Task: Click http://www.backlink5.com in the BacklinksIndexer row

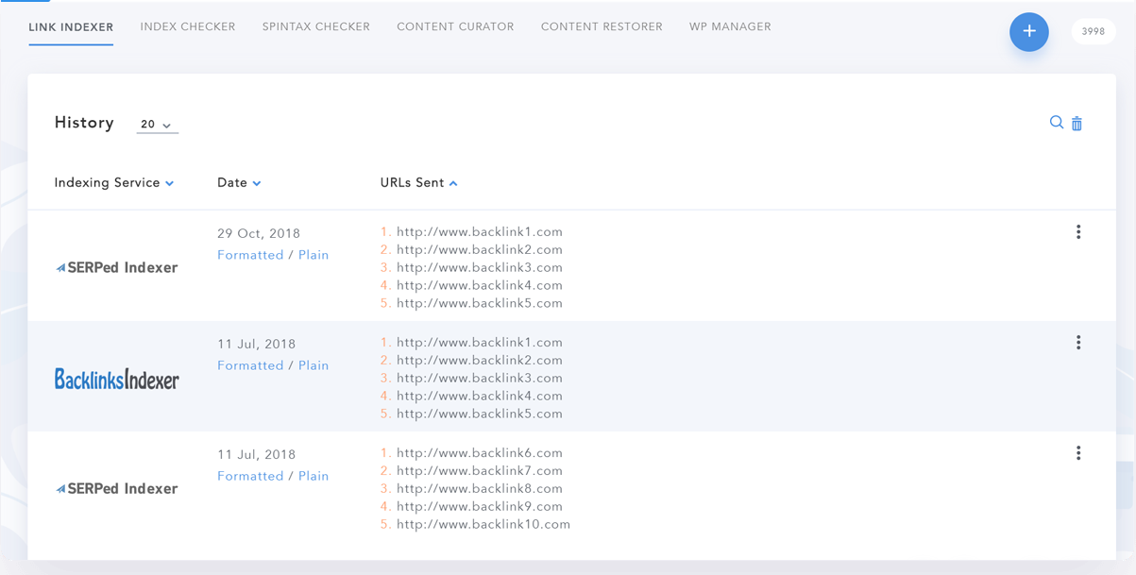Action: point(480,414)
